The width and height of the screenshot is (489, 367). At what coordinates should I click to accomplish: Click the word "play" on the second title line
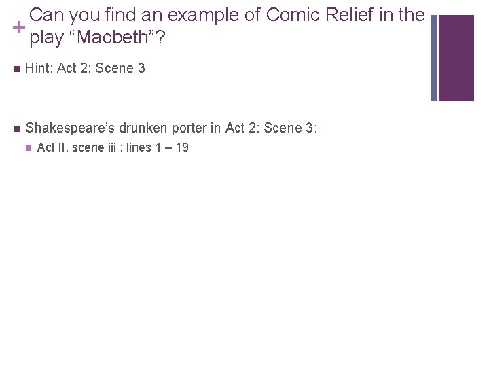[x=46, y=37]
